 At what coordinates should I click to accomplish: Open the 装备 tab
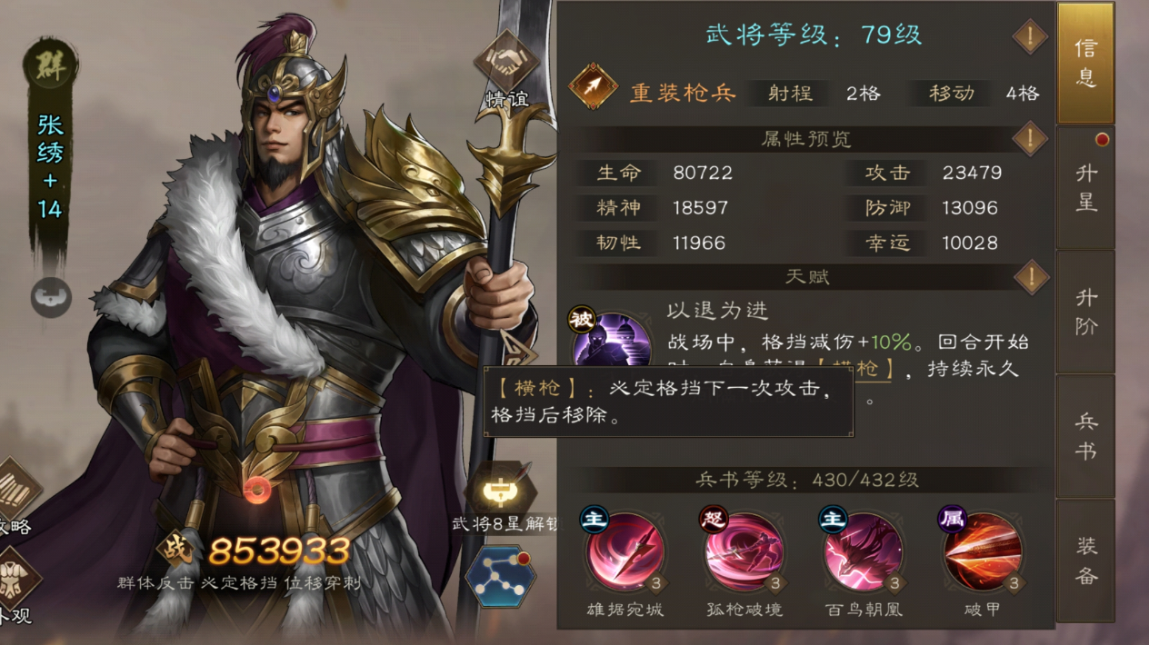point(1085,560)
